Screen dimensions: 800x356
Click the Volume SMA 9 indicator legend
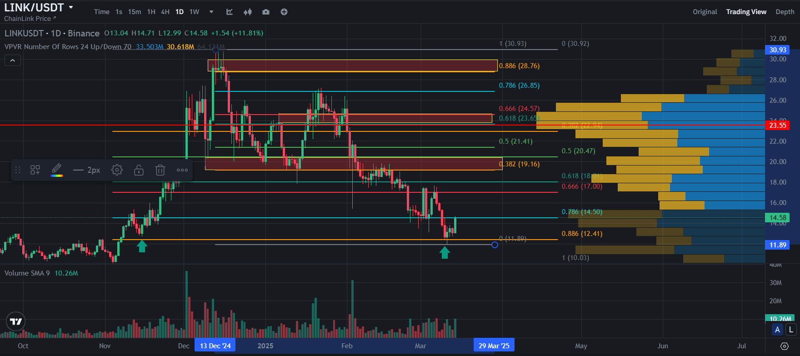coord(27,273)
